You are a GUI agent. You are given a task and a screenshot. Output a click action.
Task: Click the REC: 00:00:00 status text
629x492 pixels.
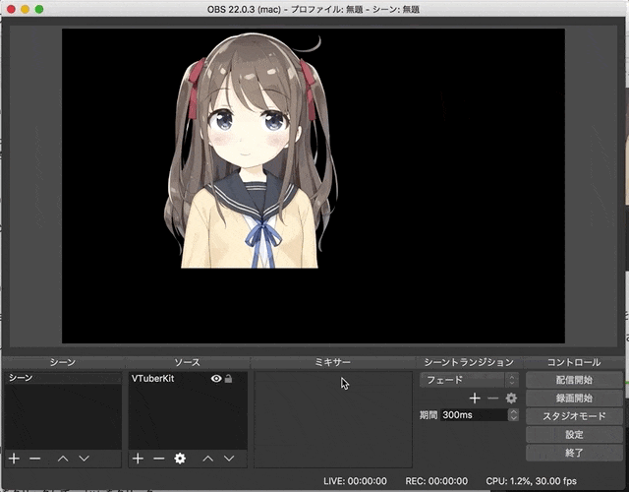click(436, 481)
